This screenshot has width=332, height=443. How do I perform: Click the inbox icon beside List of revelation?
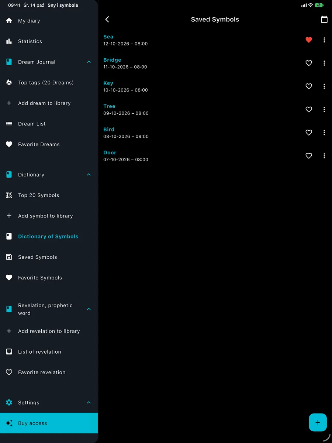[9, 352]
